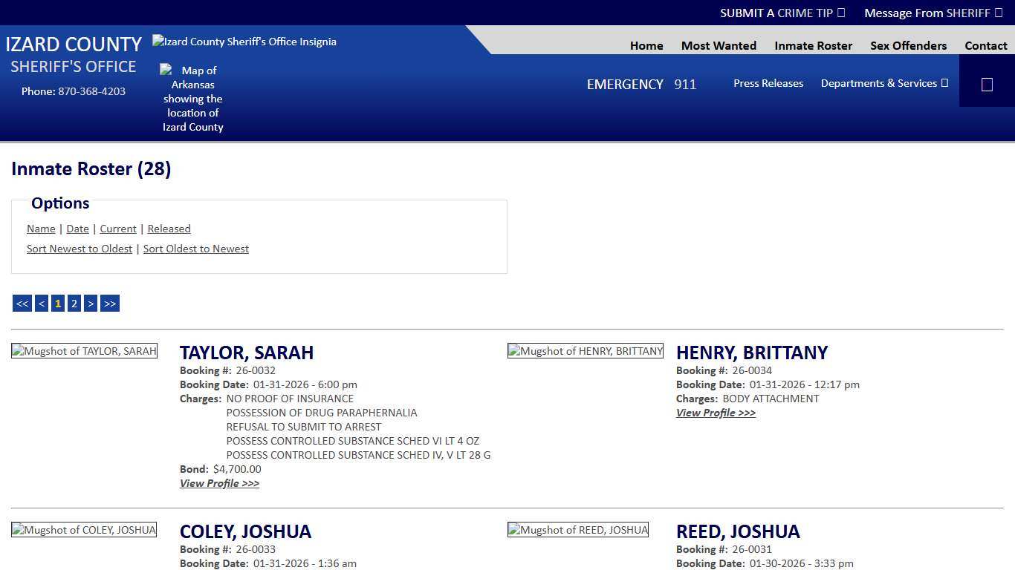Click the icon beside SUBMIT A CRIME TIP

(840, 13)
